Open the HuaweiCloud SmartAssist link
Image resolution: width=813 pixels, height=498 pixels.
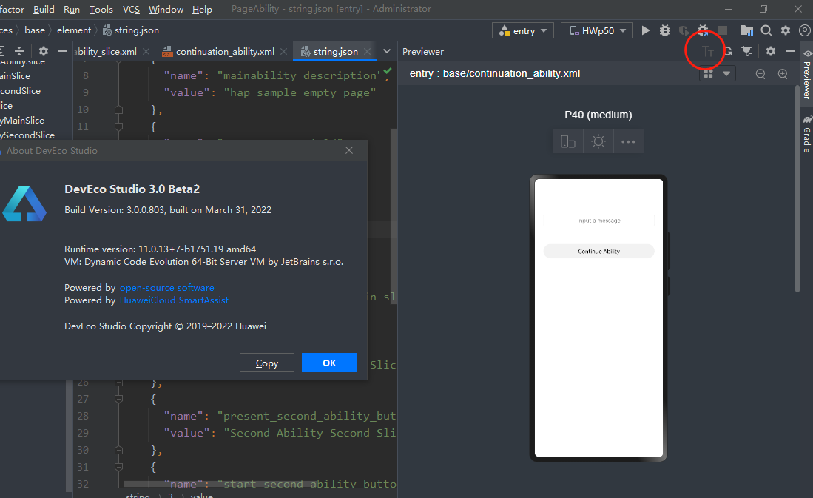pos(174,300)
